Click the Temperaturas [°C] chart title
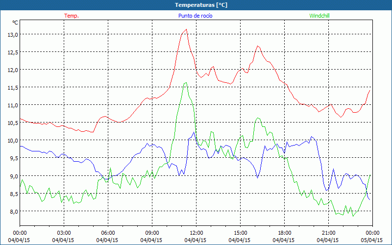The width and height of the screenshot is (392, 245). click(x=201, y=5)
